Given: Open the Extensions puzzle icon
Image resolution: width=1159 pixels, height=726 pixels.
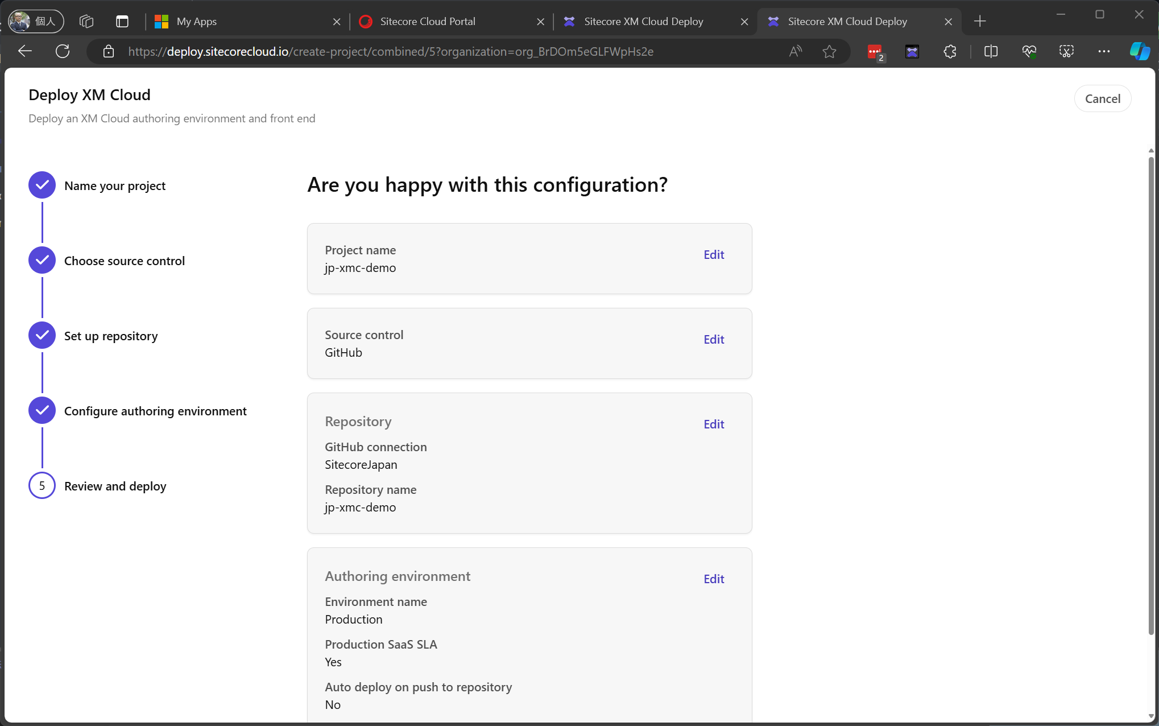Looking at the screenshot, I should click(x=950, y=52).
